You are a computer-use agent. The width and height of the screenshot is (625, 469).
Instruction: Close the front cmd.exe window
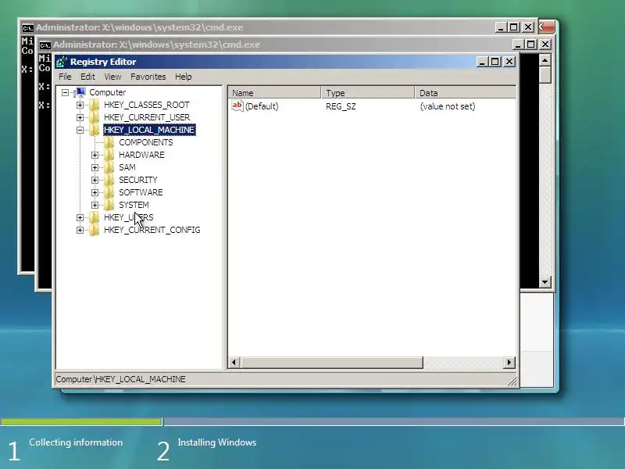point(545,45)
